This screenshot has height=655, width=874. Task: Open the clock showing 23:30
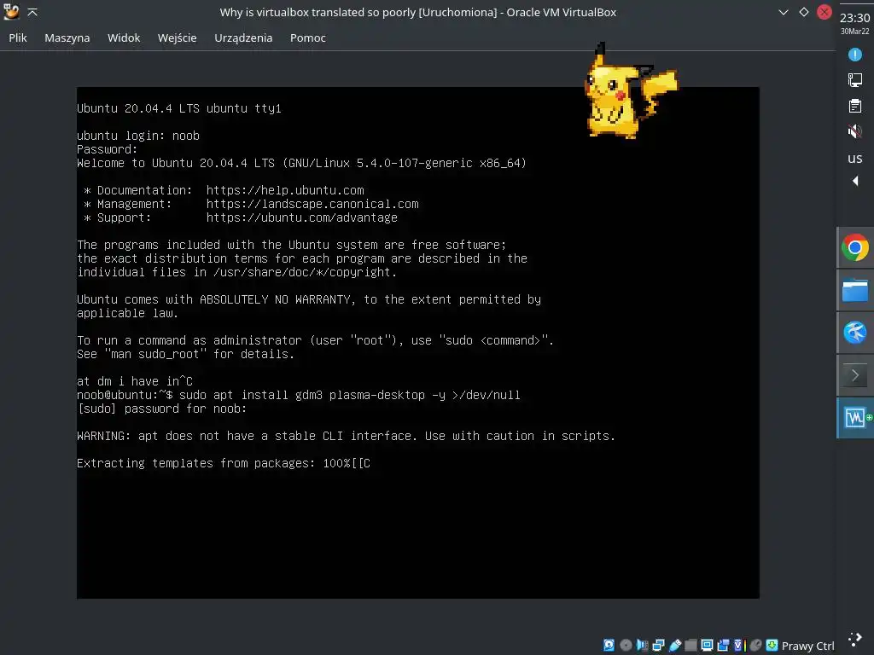click(854, 23)
